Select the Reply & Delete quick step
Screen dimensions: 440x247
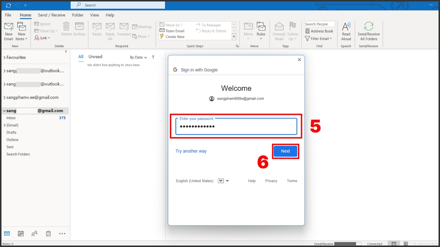click(x=211, y=31)
